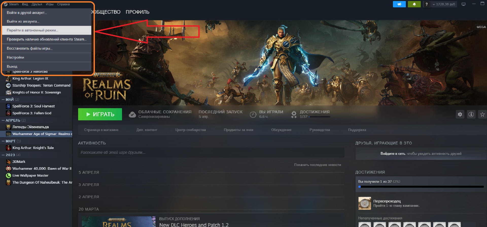
Task: Click Легенды Эйзенвальда game icon
Action: [8, 127]
